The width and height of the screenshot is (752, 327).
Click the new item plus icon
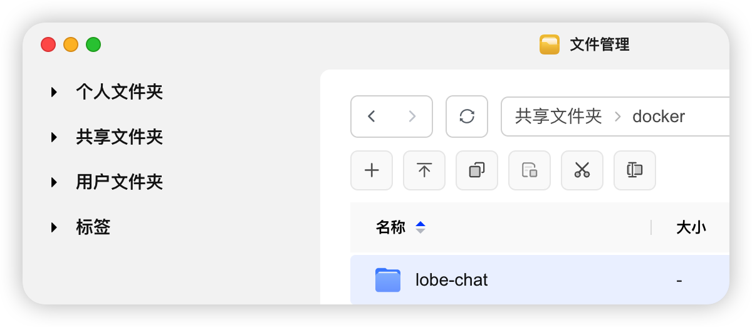pos(372,170)
